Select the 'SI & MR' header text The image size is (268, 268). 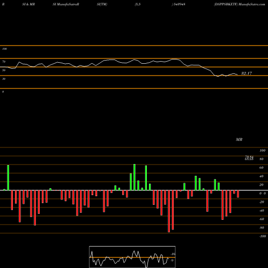click(x=28, y=4)
